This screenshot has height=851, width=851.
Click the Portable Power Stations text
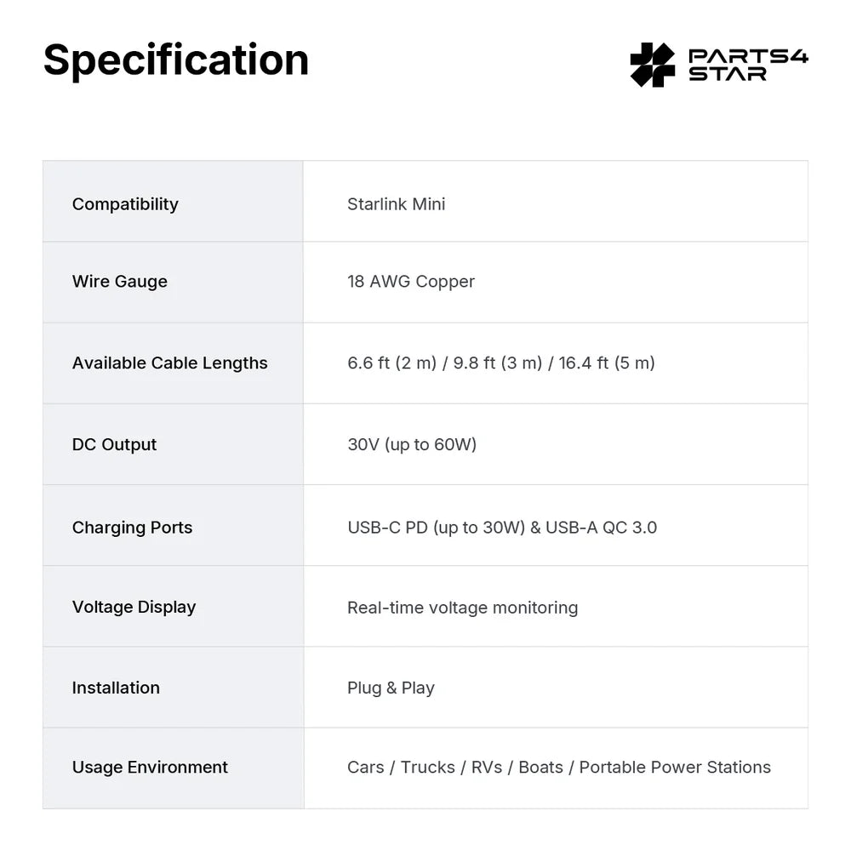[x=675, y=768]
